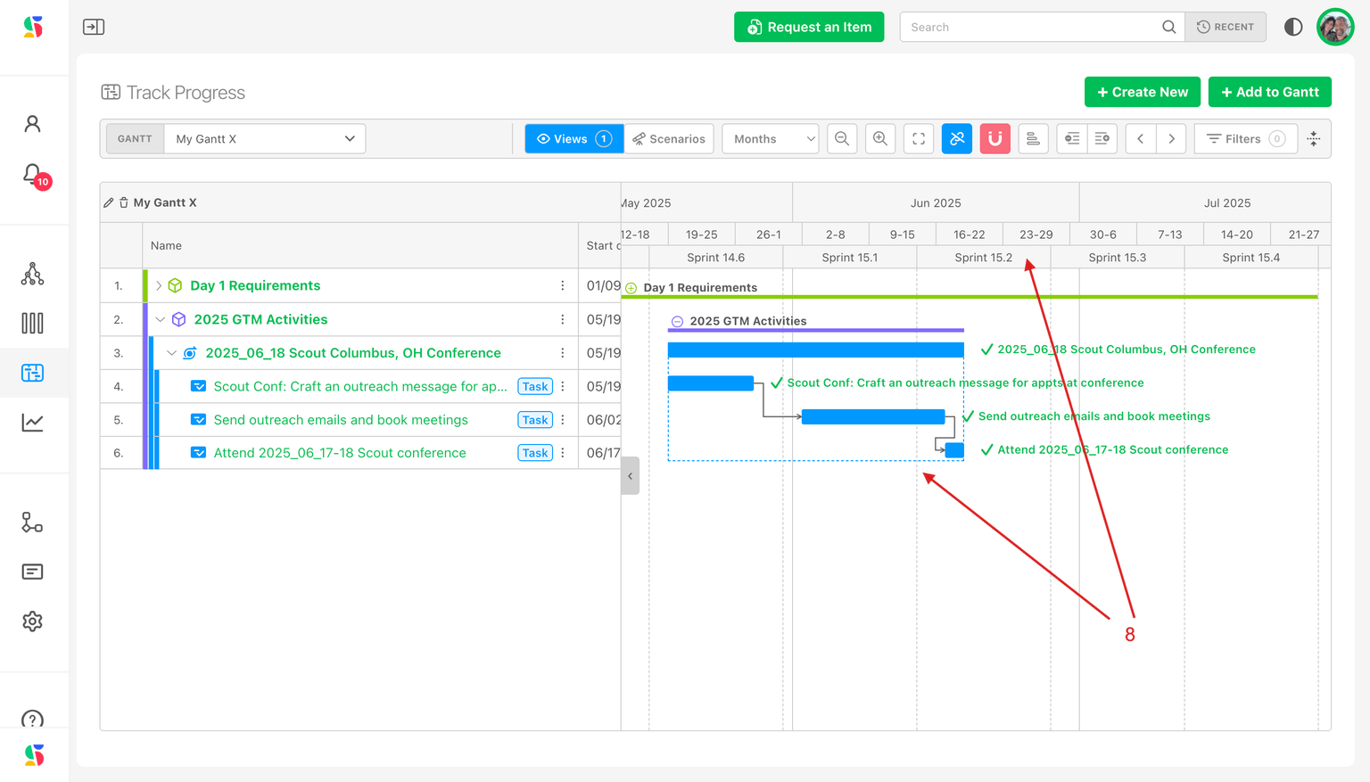
Task: Switch to the Scenarios tab
Action: pyautogui.click(x=669, y=139)
